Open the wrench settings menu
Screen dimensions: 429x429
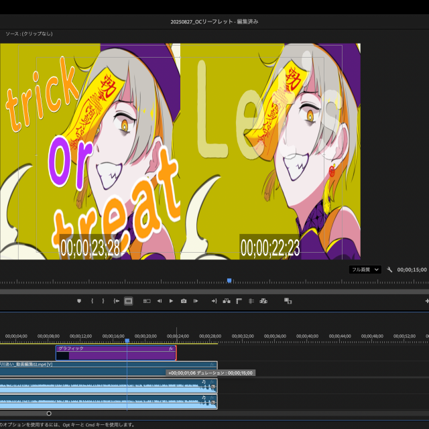pyautogui.click(x=389, y=269)
